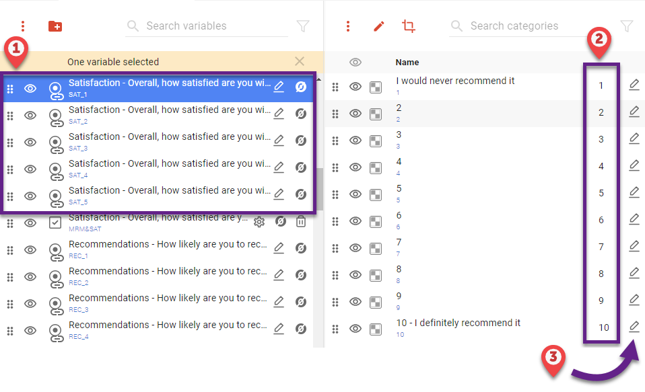
Task: Click the pencil to rename variable SAT_2
Action: tap(279, 113)
